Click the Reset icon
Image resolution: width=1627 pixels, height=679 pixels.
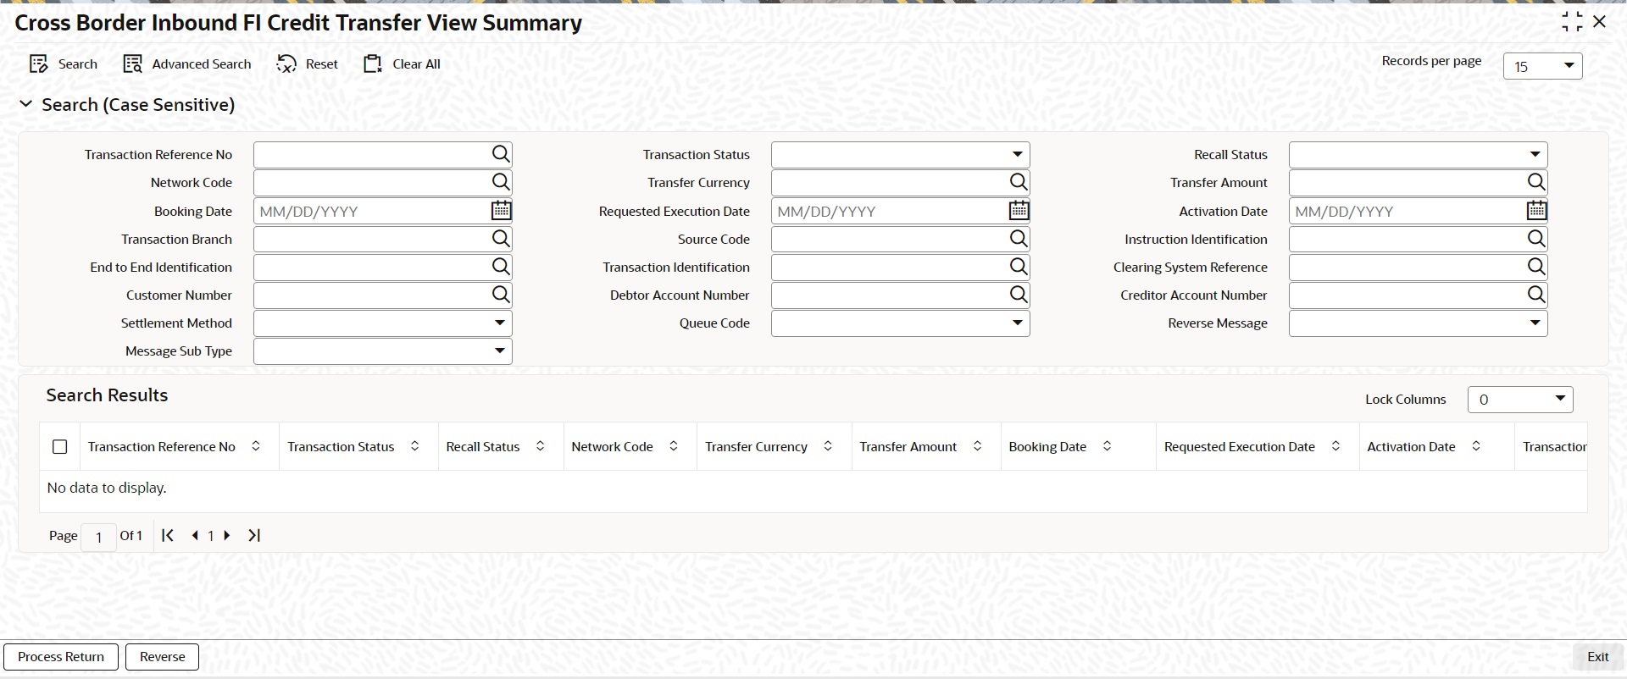click(x=286, y=64)
